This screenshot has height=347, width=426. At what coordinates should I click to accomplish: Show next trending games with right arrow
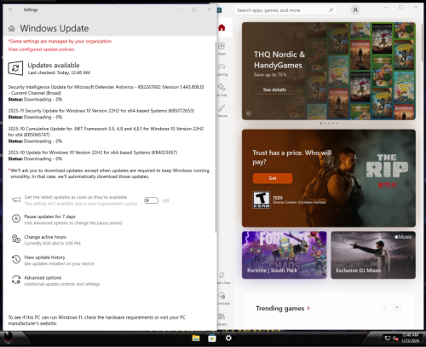pyautogui.click(x=397, y=307)
